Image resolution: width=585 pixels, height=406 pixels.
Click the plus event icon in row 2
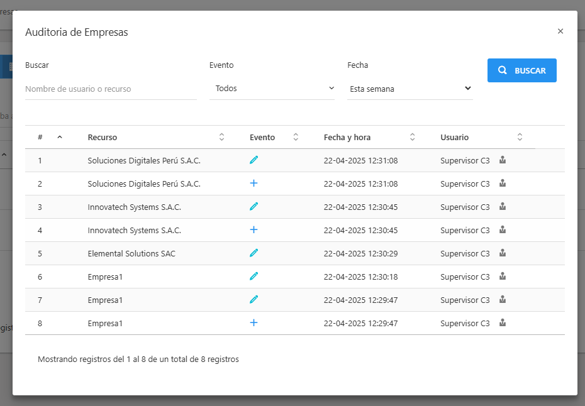pos(253,183)
